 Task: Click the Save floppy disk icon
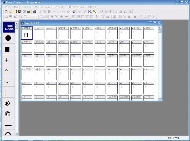(x=20, y=12)
